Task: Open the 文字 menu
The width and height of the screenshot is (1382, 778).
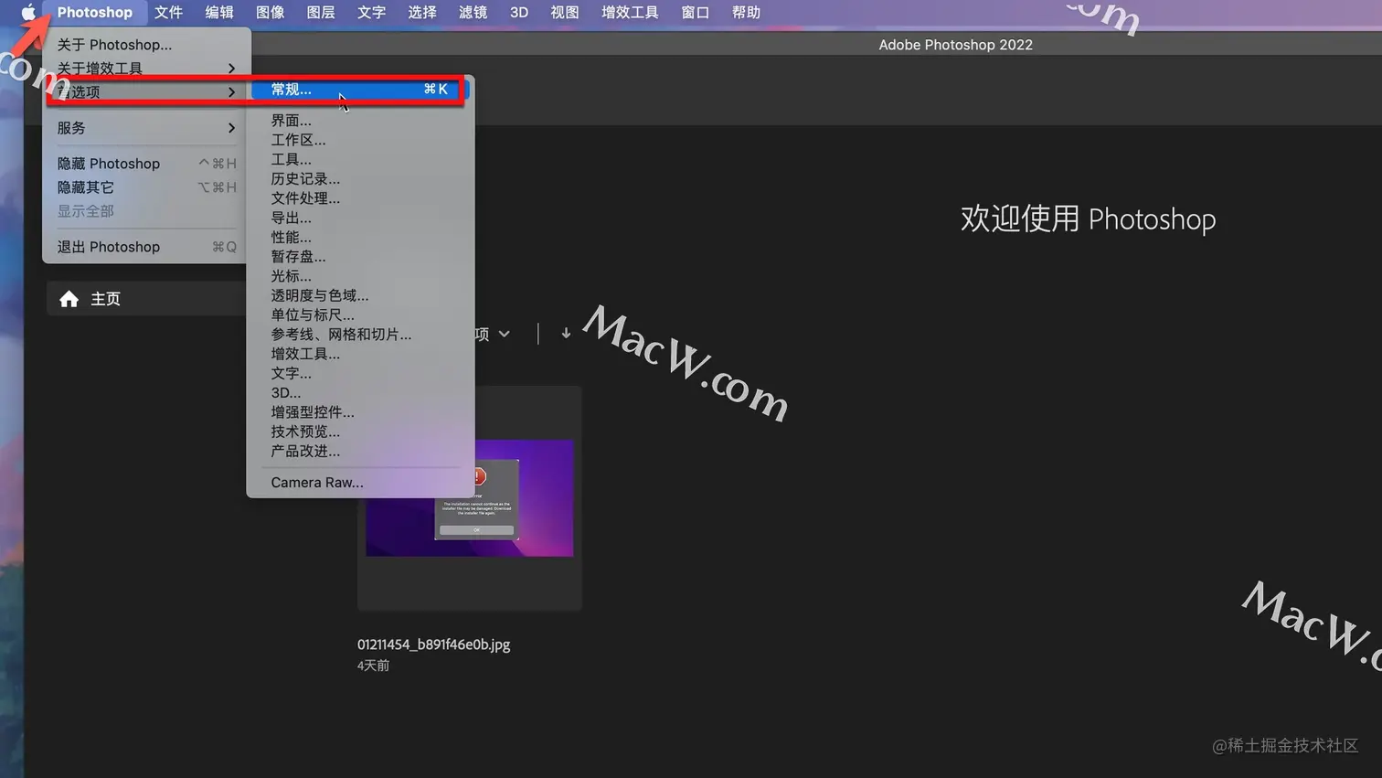Action: pos(371,12)
